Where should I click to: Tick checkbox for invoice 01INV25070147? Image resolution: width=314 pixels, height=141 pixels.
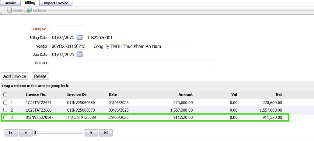pyautogui.click(x=5, y=117)
